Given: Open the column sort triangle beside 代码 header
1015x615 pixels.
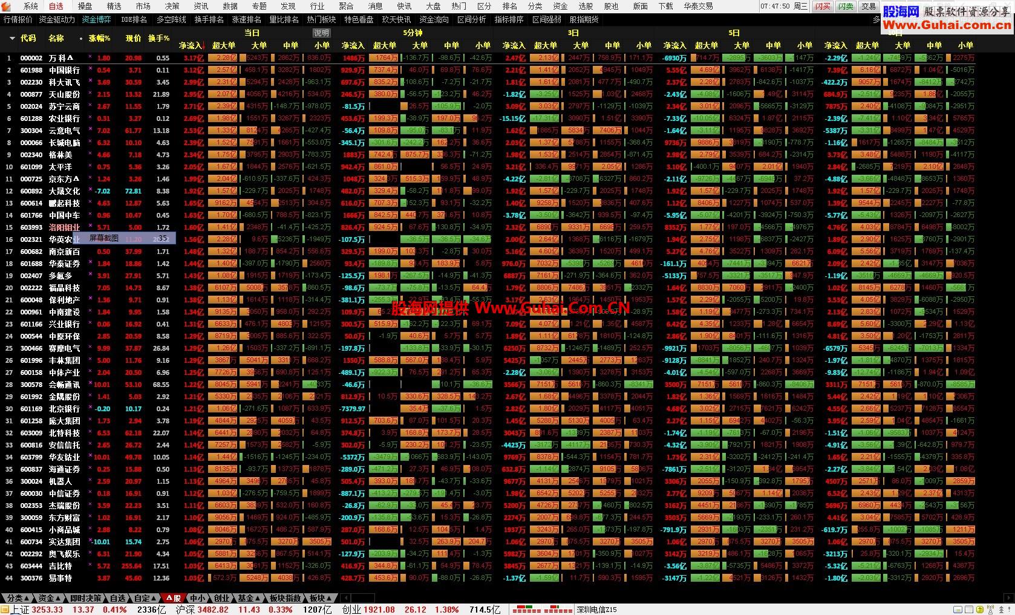Looking at the screenshot, I should (x=12, y=38).
